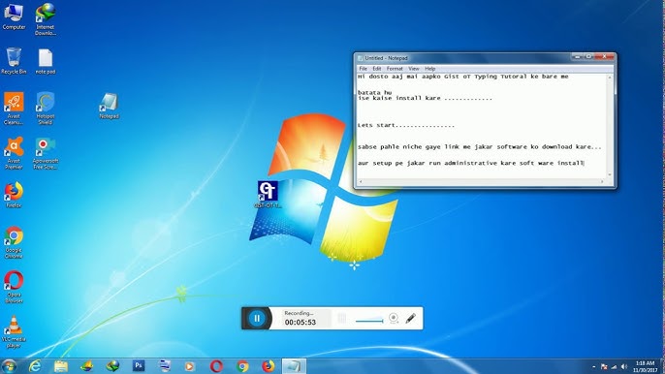This screenshot has height=374, width=665.
Task: Open Notepad Help menu
Action: point(429,69)
